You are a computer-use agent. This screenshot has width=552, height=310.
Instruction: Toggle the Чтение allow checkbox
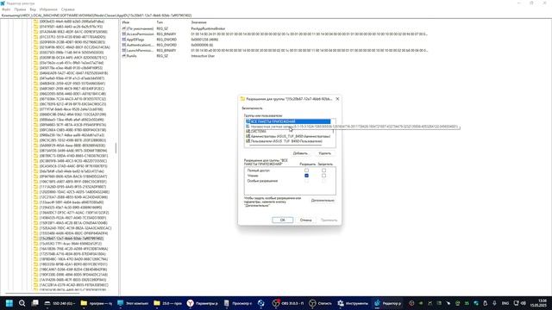306,176
